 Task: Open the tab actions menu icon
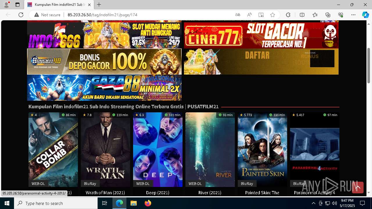click(17, 5)
